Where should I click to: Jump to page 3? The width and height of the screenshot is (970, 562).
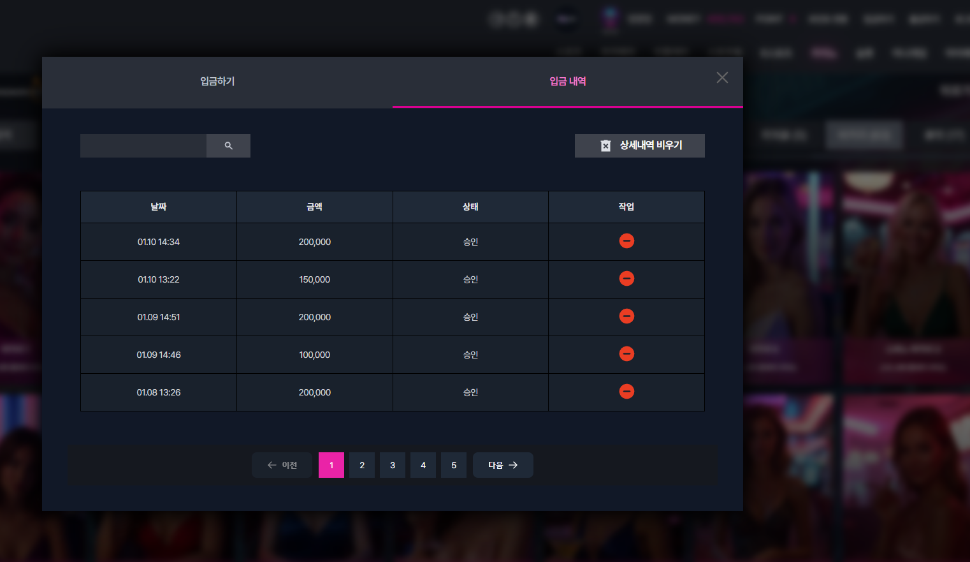[393, 465]
